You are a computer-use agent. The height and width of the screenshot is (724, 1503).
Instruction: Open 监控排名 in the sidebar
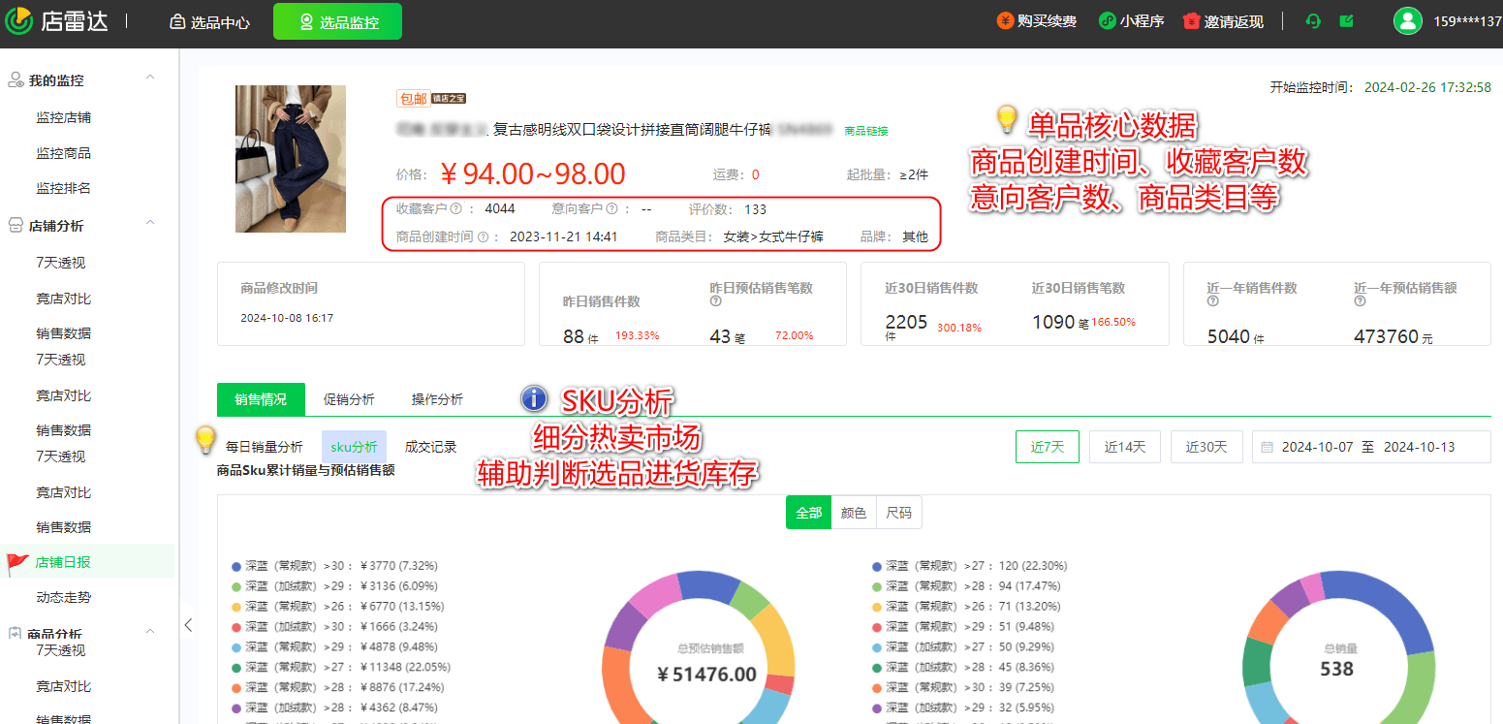click(64, 188)
